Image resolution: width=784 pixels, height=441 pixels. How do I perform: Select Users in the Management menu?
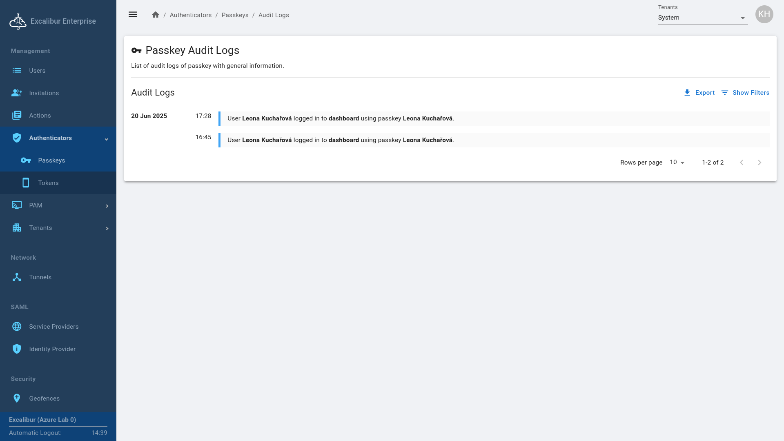[x=37, y=71]
